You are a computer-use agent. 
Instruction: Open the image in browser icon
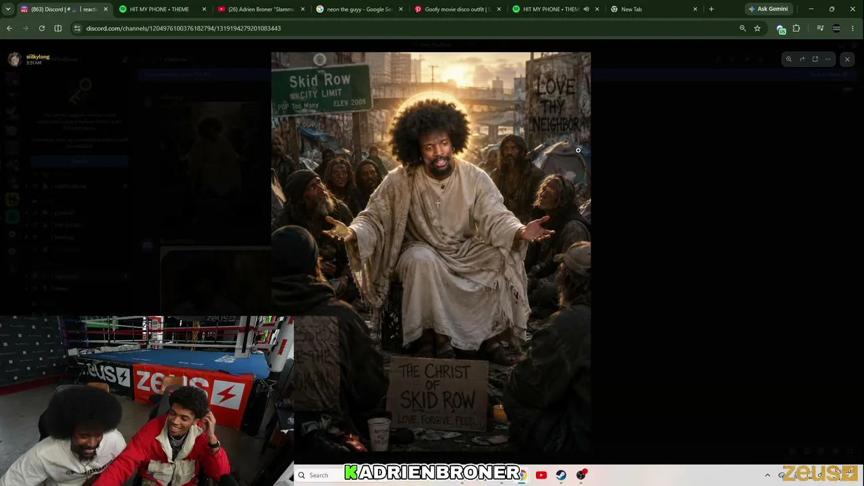click(815, 59)
